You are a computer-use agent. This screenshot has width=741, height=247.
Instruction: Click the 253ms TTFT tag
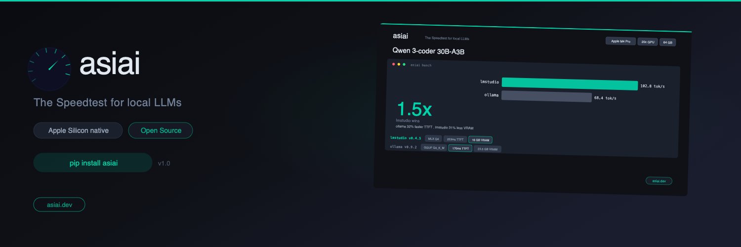[455, 139]
